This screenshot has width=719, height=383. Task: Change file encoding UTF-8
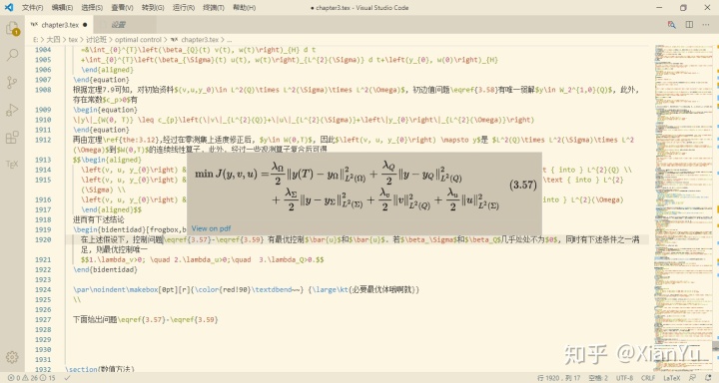624,378
